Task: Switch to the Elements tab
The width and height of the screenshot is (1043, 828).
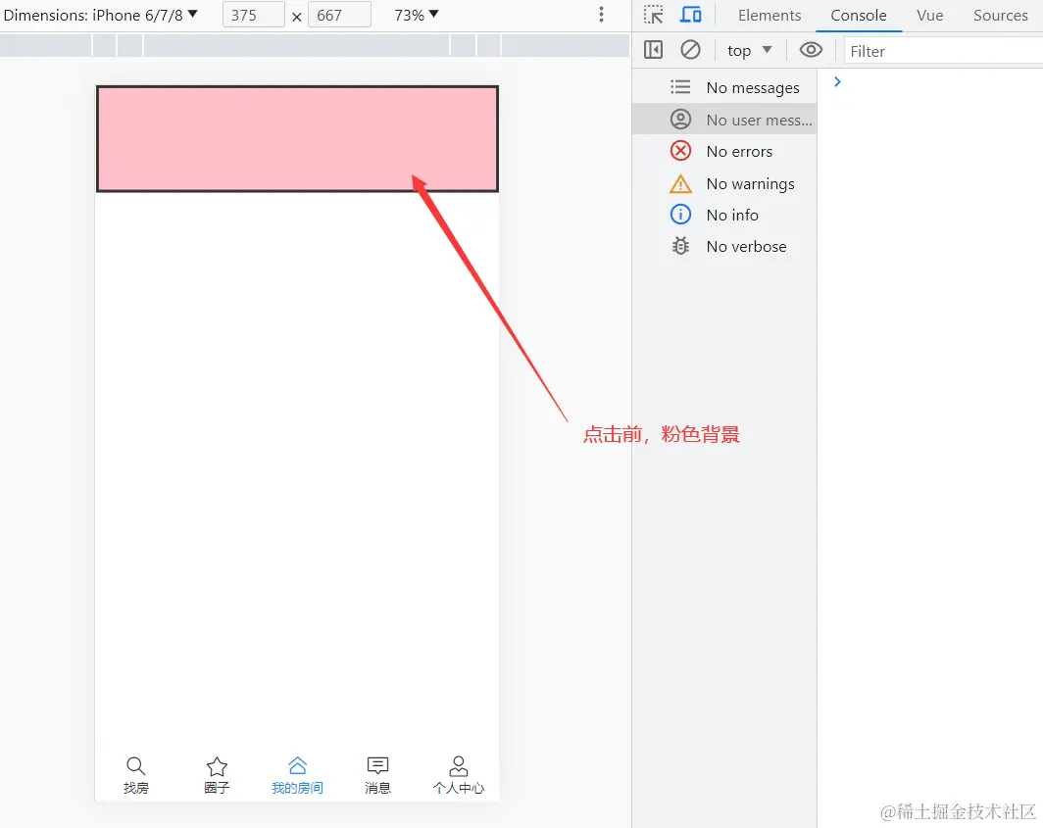Action: pyautogui.click(x=770, y=15)
